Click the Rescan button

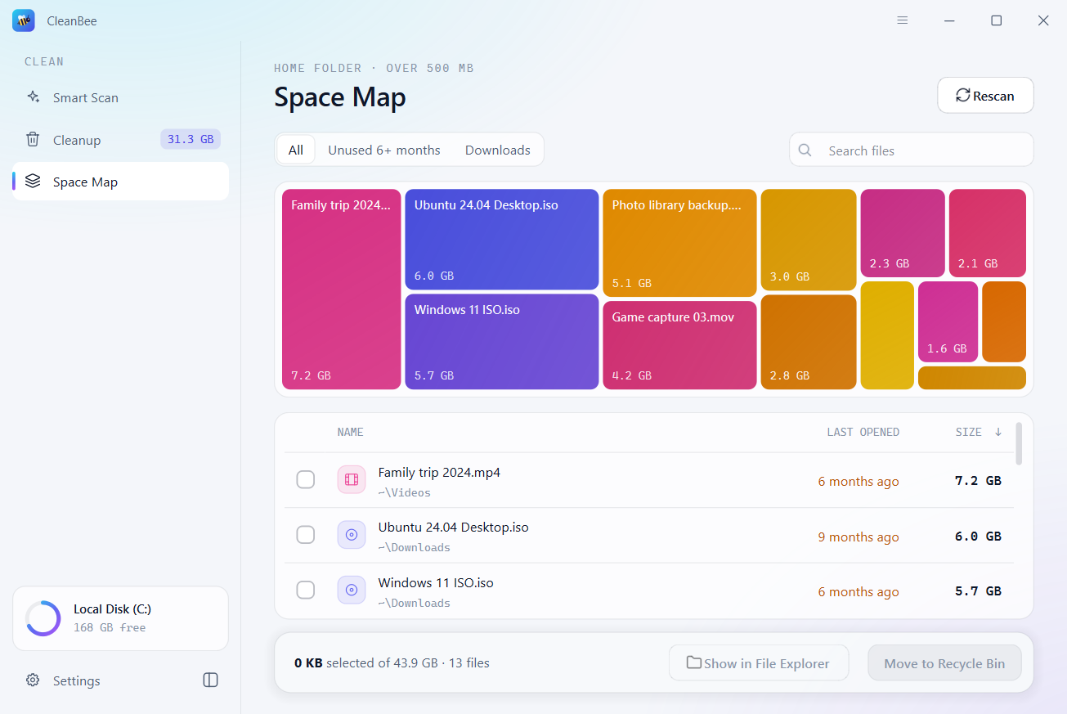click(985, 96)
